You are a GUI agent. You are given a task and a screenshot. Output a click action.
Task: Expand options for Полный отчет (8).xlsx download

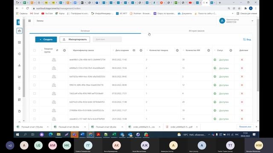tap(122, 127)
